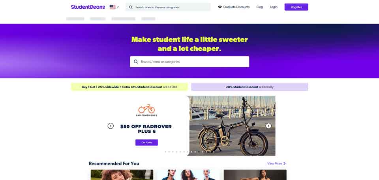The width and height of the screenshot is (379, 180).
Task: Click the magnifier icon in header search
Action: click(131, 7)
